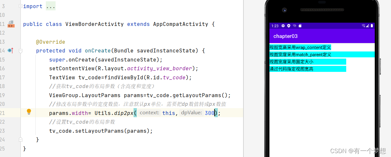The width and height of the screenshot is (391, 157).
Task: Click the tv_code id in findViewById call
Action: (174, 77)
